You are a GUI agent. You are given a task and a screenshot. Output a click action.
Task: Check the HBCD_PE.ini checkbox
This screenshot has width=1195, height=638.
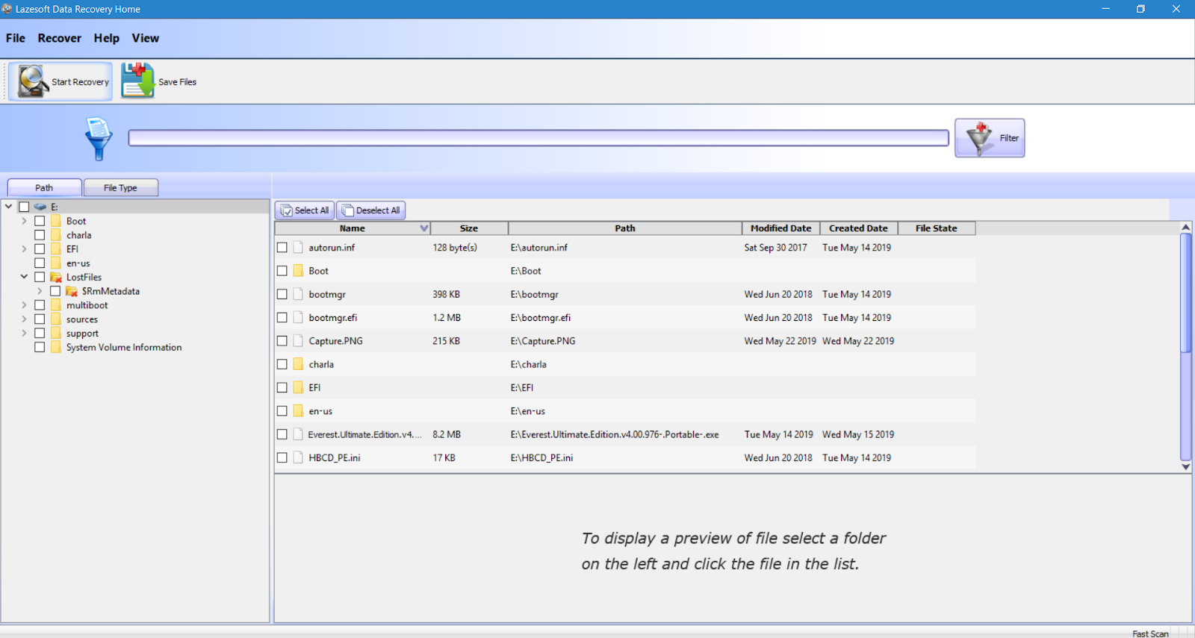pyautogui.click(x=282, y=457)
